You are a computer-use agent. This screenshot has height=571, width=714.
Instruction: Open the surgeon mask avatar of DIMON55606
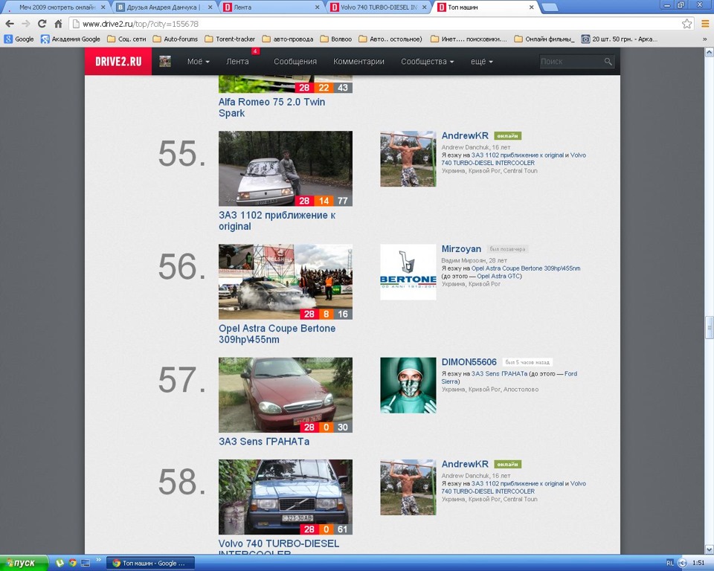(408, 385)
